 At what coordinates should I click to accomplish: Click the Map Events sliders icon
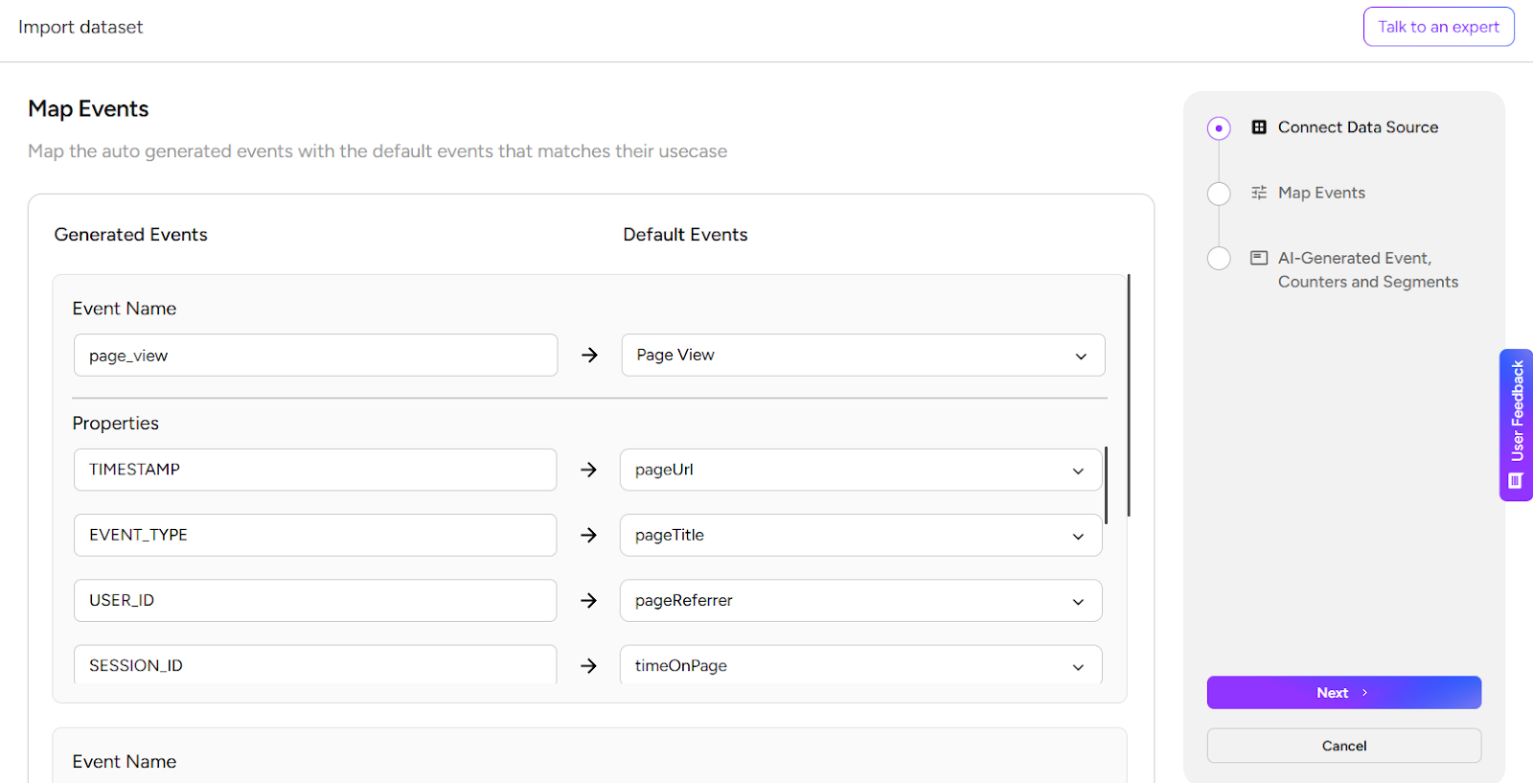[1259, 193]
